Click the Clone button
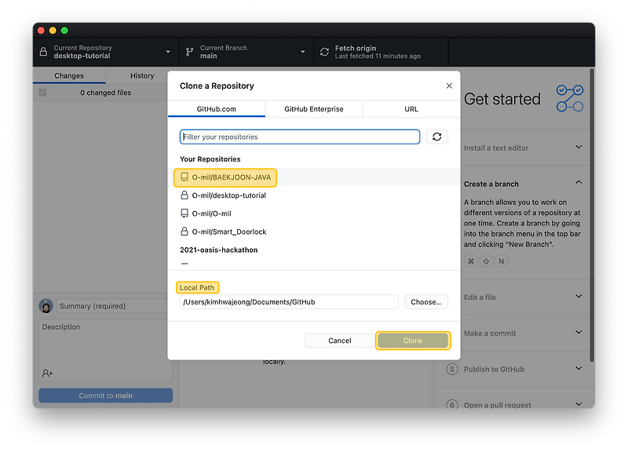The width and height of the screenshot is (628, 452). pyautogui.click(x=413, y=340)
